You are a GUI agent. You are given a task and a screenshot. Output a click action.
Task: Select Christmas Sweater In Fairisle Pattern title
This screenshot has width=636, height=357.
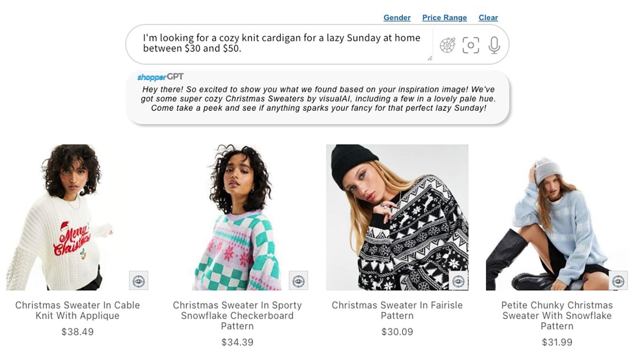[x=397, y=310]
